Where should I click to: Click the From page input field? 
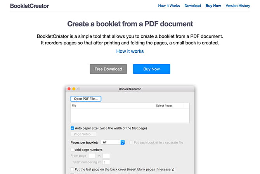92,156
